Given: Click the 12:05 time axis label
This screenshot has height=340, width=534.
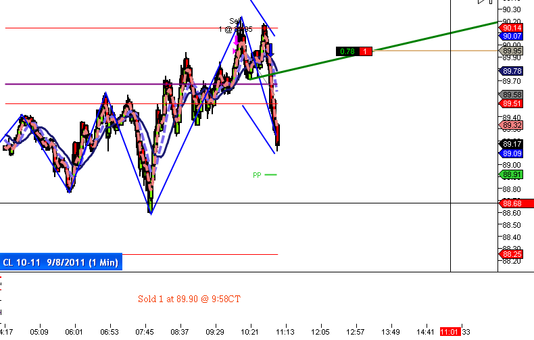Looking at the screenshot, I should click(320, 332).
